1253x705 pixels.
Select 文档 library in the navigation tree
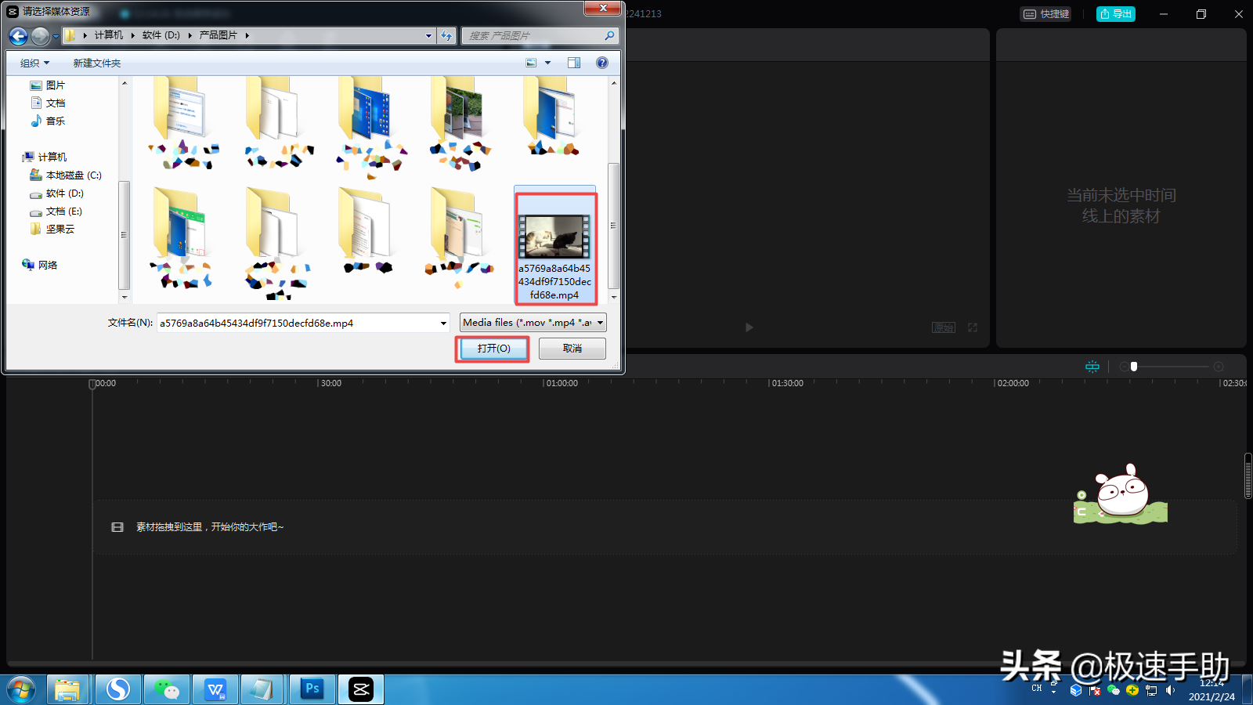(56, 103)
